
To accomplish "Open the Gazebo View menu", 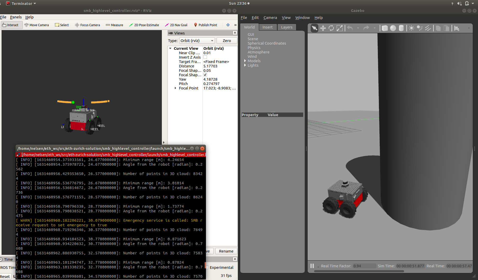I will (286, 18).
